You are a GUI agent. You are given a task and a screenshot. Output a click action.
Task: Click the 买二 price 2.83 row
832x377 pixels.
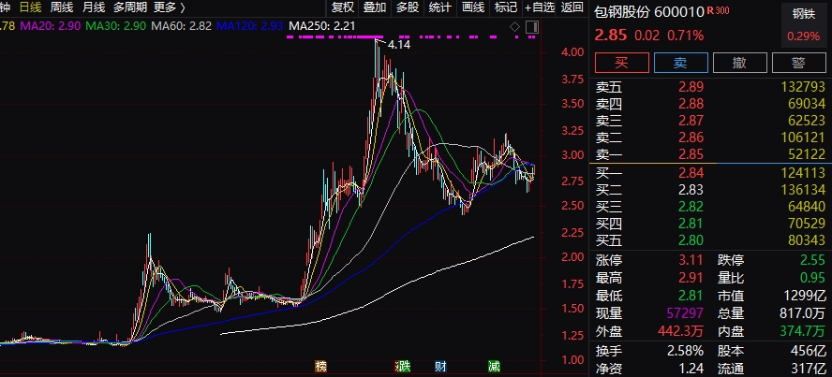(710, 190)
